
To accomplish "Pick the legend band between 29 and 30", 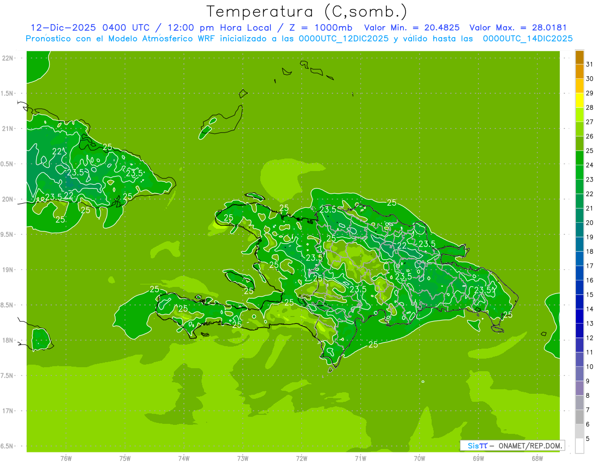I will tap(579, 86).
